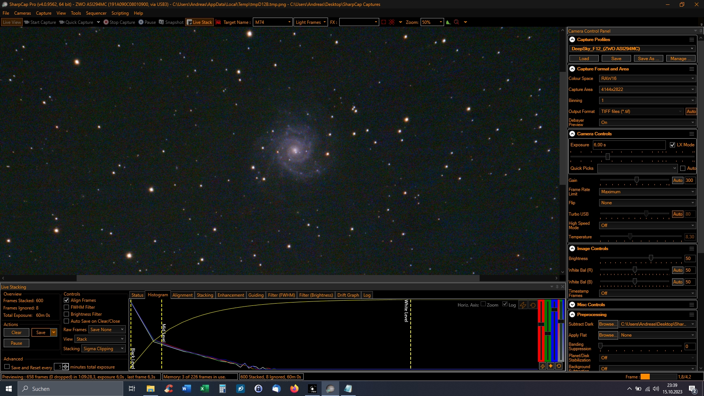Open the Raw Frames Save None dropdown
This screenshot has width=704, height=396.
pos(107,330)
